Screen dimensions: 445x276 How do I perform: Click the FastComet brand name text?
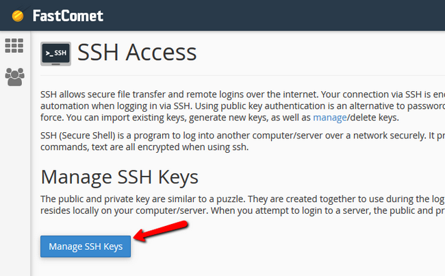coord(65,15)
